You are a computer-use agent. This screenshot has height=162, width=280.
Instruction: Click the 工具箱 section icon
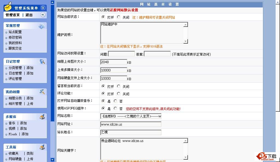[x=42, y=147]
